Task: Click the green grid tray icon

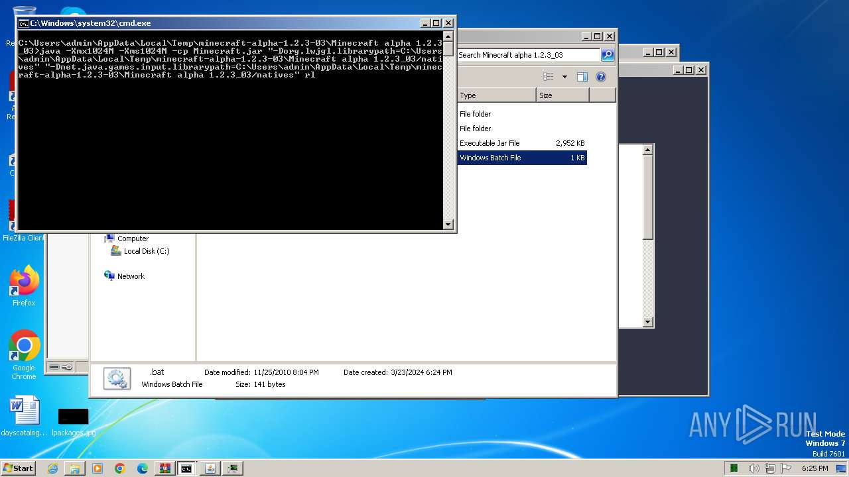Action: 734,468
